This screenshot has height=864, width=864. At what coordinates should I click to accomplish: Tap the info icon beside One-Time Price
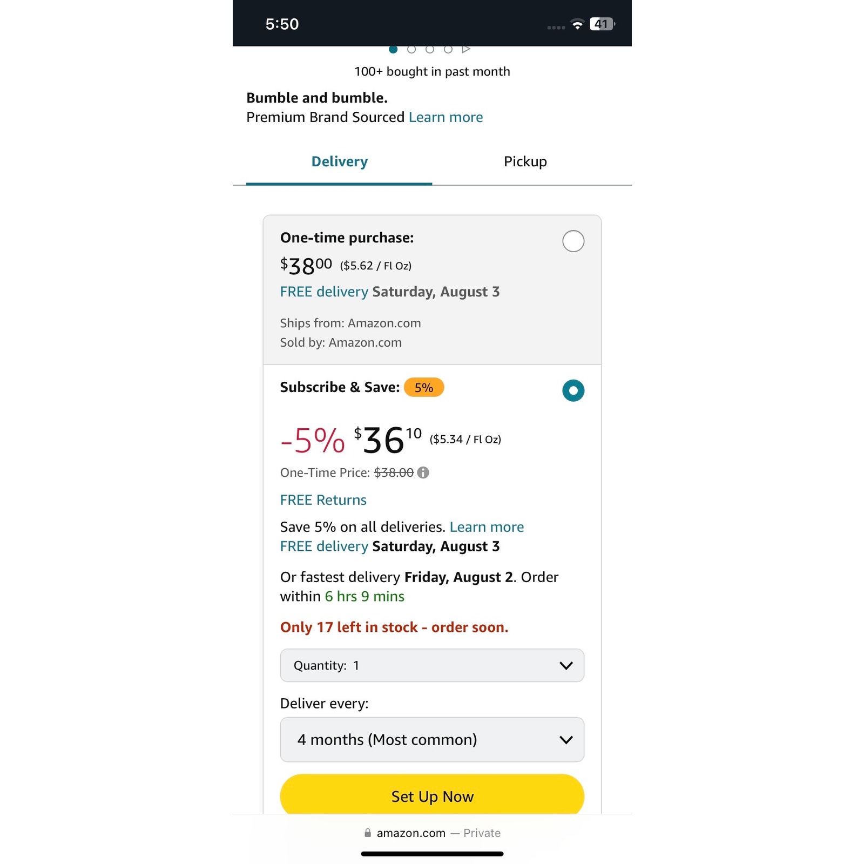pyautogui.click(x=423, y=473)
